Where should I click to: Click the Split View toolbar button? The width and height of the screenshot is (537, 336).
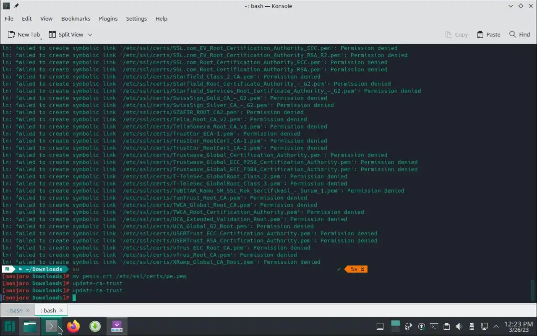point(66,34)
